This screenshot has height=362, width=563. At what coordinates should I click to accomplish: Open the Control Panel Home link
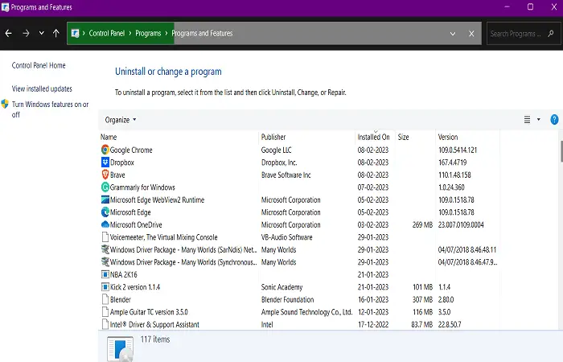(39, 65)
